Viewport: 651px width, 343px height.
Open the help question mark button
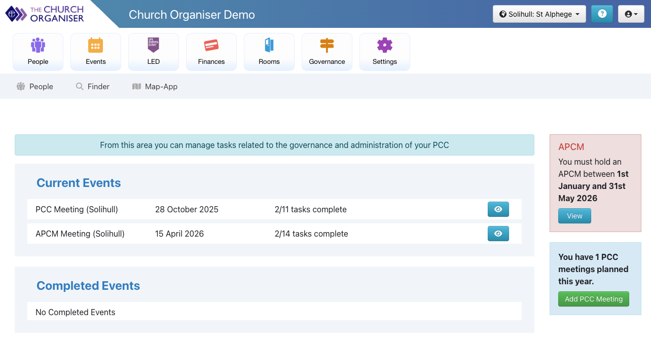point(602,14)
